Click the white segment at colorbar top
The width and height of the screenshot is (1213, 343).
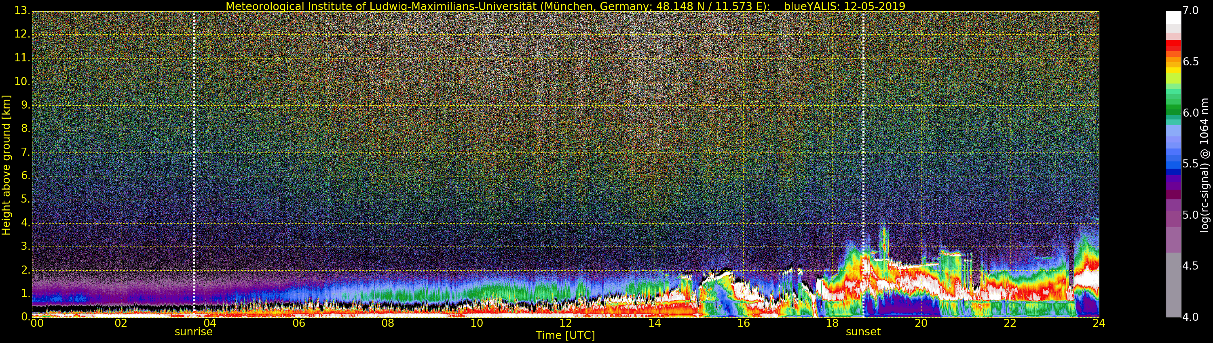1173,17
